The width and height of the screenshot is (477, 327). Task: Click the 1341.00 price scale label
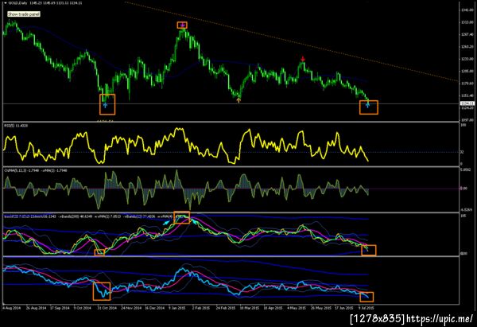click(x=467, y=10)
